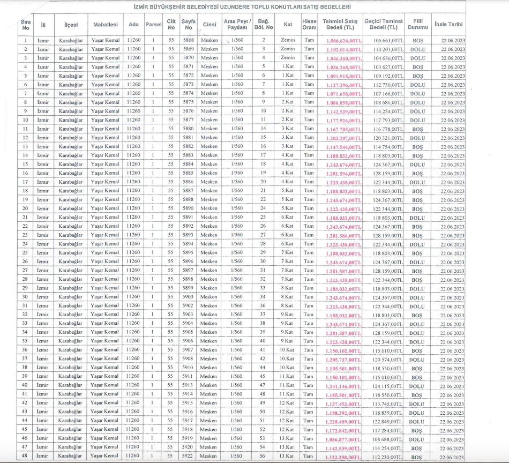Viewport: 509px width, 463px height.
Task: Click the 'Cinsi' column header
Action: pyautogui.click(x=209, y=24)
